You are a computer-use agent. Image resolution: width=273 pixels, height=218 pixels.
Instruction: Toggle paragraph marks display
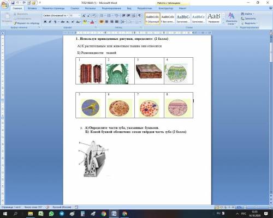pyautogui.click(x=139, y=16)
